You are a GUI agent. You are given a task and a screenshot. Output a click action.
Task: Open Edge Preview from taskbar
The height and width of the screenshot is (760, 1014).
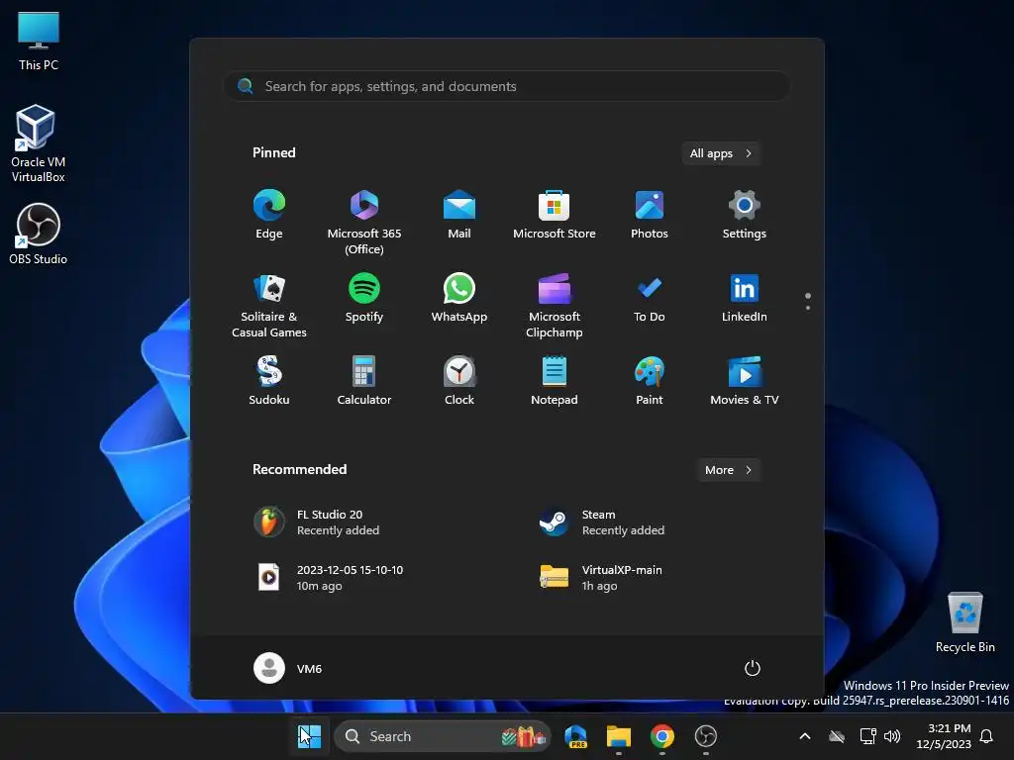point(575,736)
